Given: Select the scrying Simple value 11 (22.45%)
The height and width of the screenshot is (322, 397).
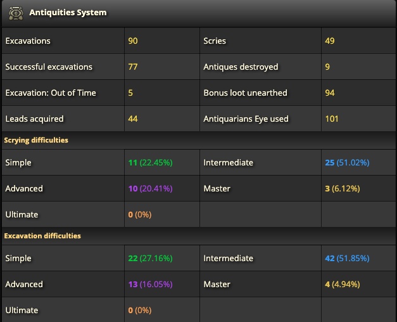Looking at the screenshot, I should (151, 162).
